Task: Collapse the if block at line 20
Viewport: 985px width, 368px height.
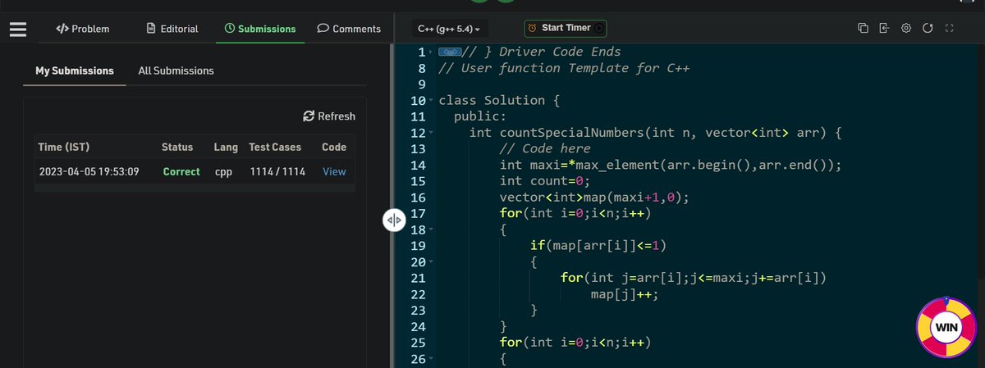Action: (431, 262)
